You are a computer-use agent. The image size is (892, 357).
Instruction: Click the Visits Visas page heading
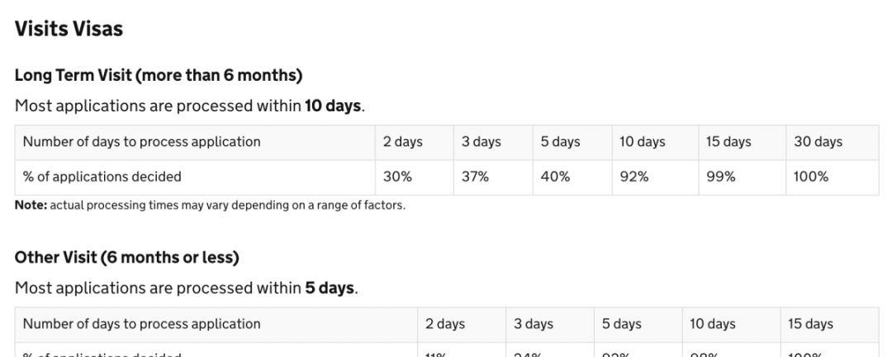(69, 29)
